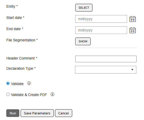
Task: Click the SELECT button for Entity
Action: 84,8
